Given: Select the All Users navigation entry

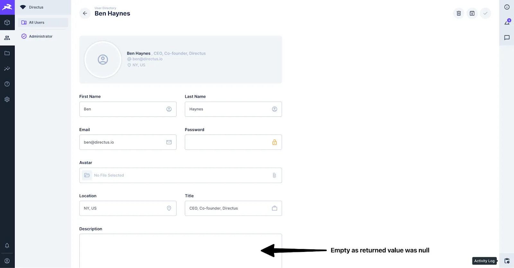Looking at the screenshot, I should (x=37, y=22).
